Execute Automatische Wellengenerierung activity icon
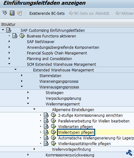This screenshot has width=134, height=158. tap(54, 138)
